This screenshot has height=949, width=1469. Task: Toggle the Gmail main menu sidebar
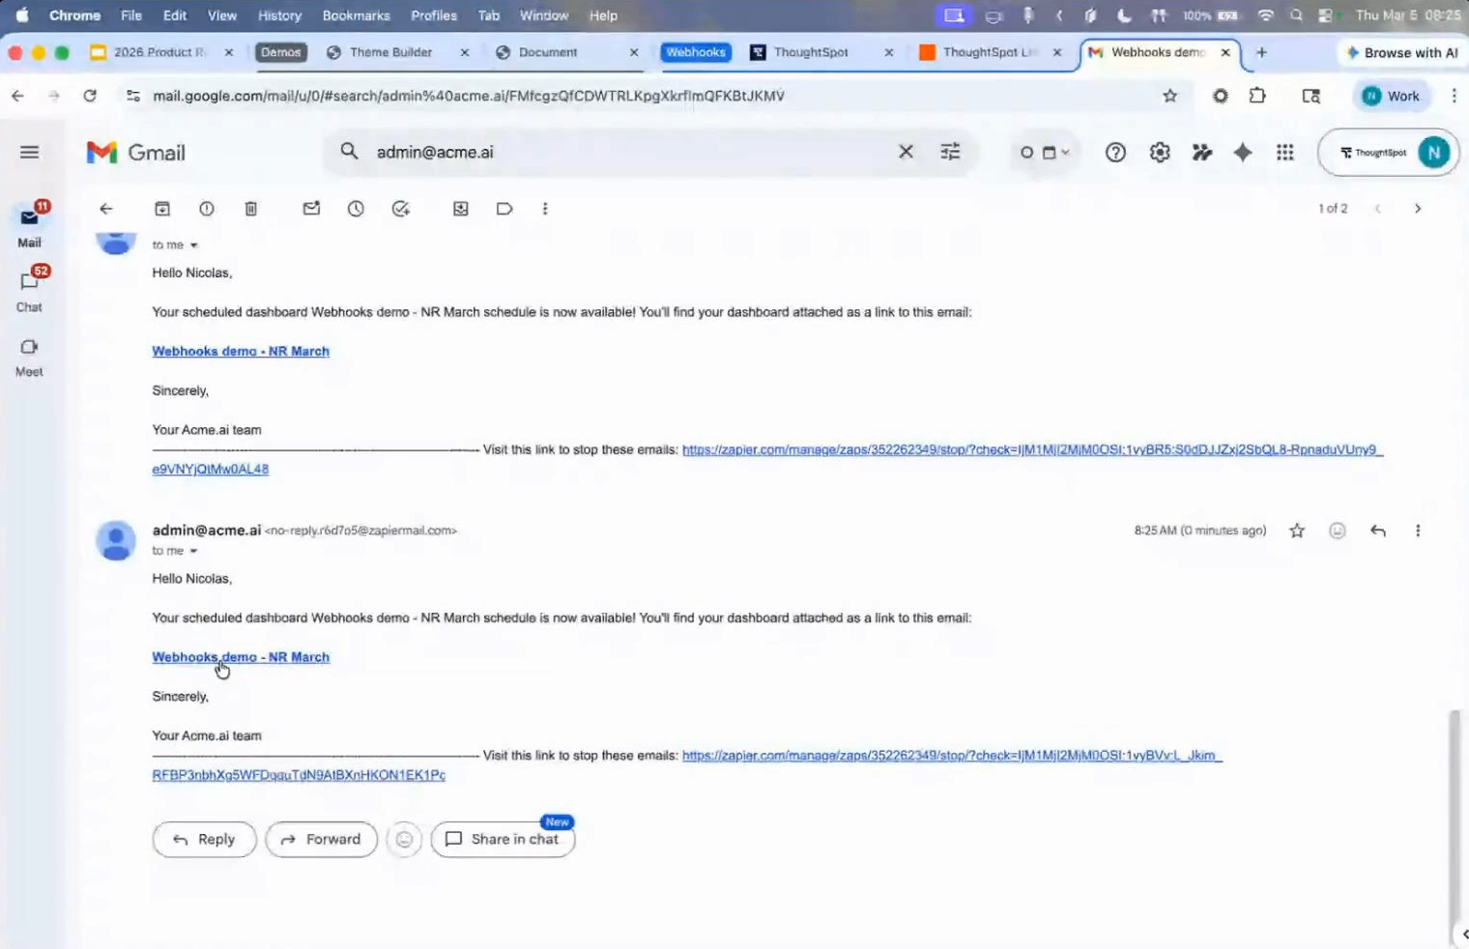30,153
